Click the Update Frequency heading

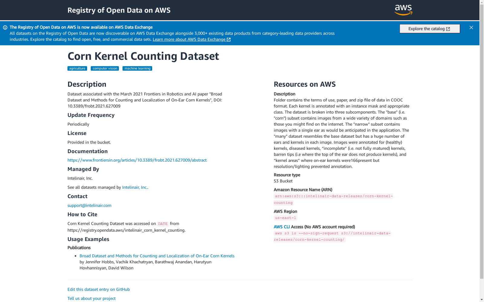click(91, 115)
